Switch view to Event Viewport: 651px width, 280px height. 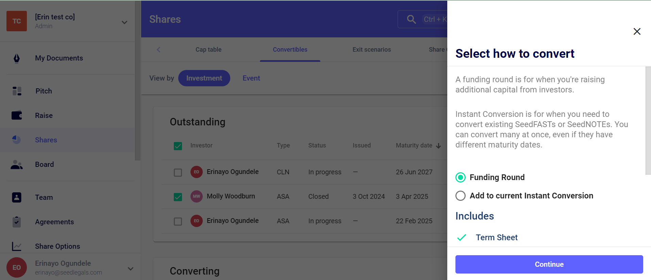pos(251,78)
